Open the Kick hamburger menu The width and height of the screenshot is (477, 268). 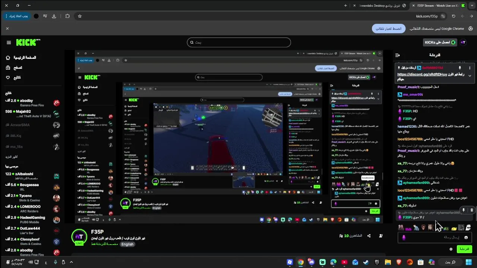[x=9, y=42]
